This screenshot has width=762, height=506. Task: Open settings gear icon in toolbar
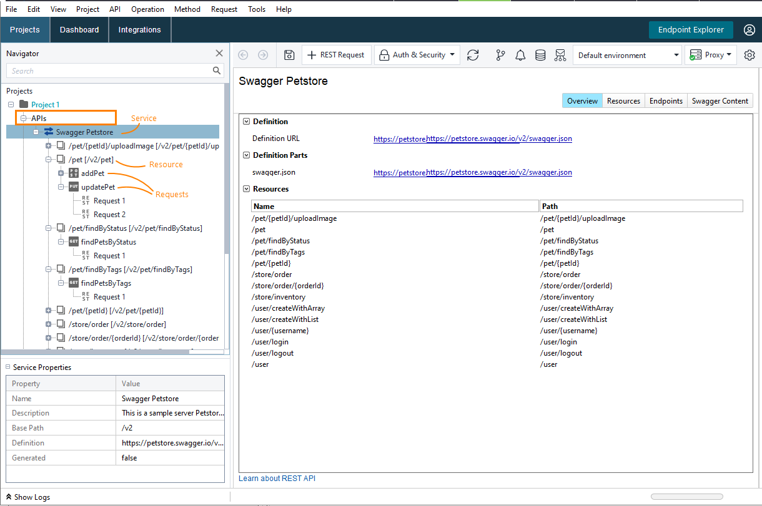pyautogui.click(x=750, y=55)
